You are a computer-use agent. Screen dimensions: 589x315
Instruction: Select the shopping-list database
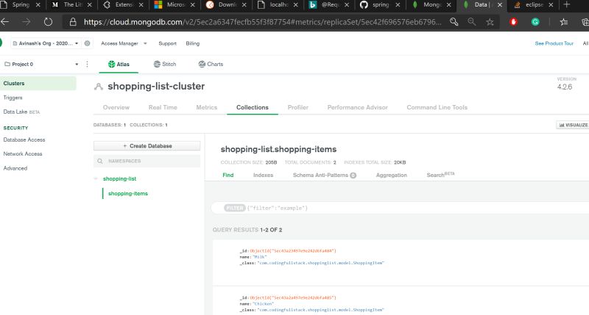(x=119, y=178)
